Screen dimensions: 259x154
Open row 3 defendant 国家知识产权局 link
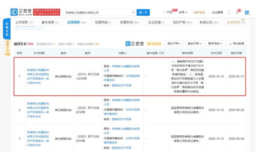122,148
